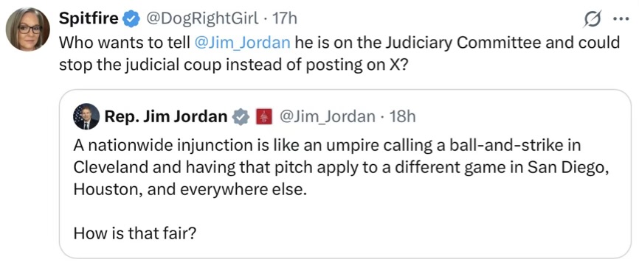639x265 pixels.
Task: Click Spitfire's blue verified badge
Action: [x=131, y=19]
